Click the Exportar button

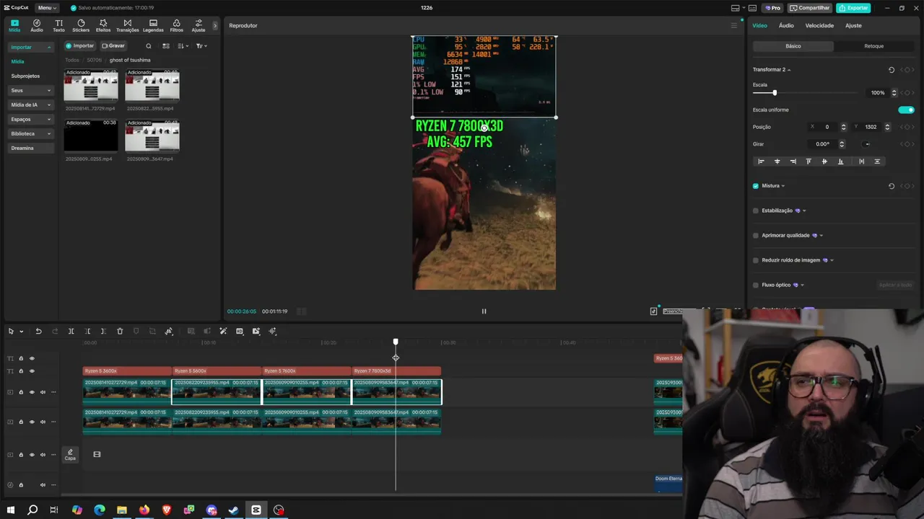tap(853, 8)
